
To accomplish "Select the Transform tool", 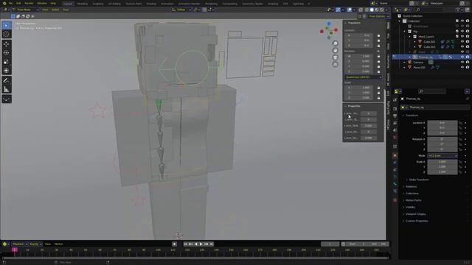I will pyautogui.click(x=7, y=71).
